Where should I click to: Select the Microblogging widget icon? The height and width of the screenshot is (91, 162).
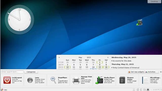(x=146, y=80)
